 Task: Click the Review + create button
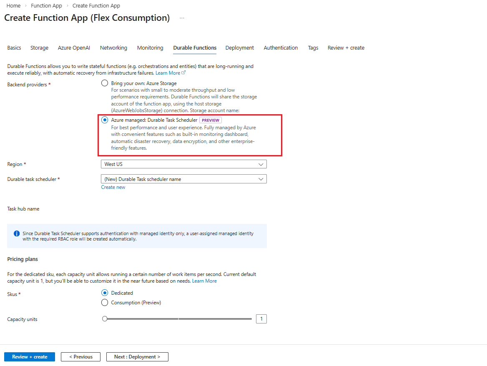pos(29,357)
